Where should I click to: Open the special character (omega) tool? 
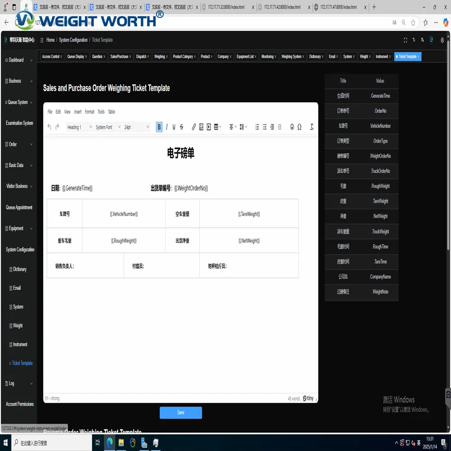click(x=299, y=127)
